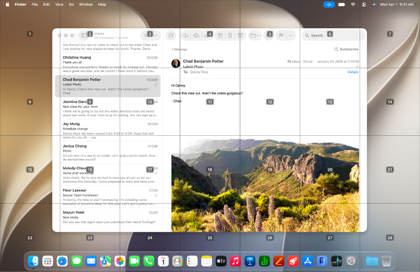Open the Trash in the Dock

tap(386, 261)
